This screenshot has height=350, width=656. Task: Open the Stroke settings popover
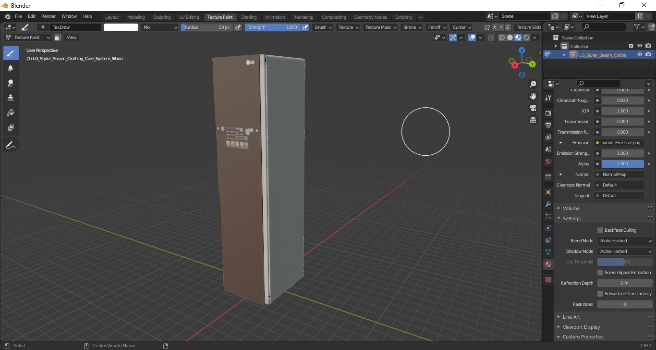tap(412, 27)
